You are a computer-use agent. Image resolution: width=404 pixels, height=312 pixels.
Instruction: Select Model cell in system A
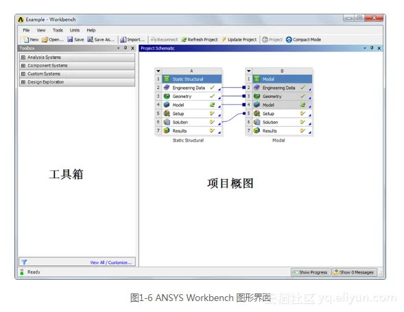191,105
